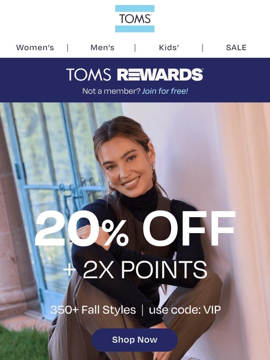Click the TOMS logo with blue stripes
270x360 pixels.
click(135, 19)
